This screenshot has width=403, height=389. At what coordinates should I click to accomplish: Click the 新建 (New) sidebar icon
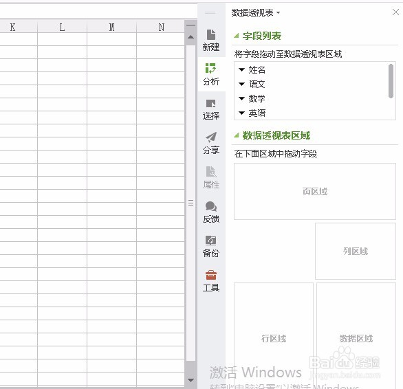click(211, 41)
